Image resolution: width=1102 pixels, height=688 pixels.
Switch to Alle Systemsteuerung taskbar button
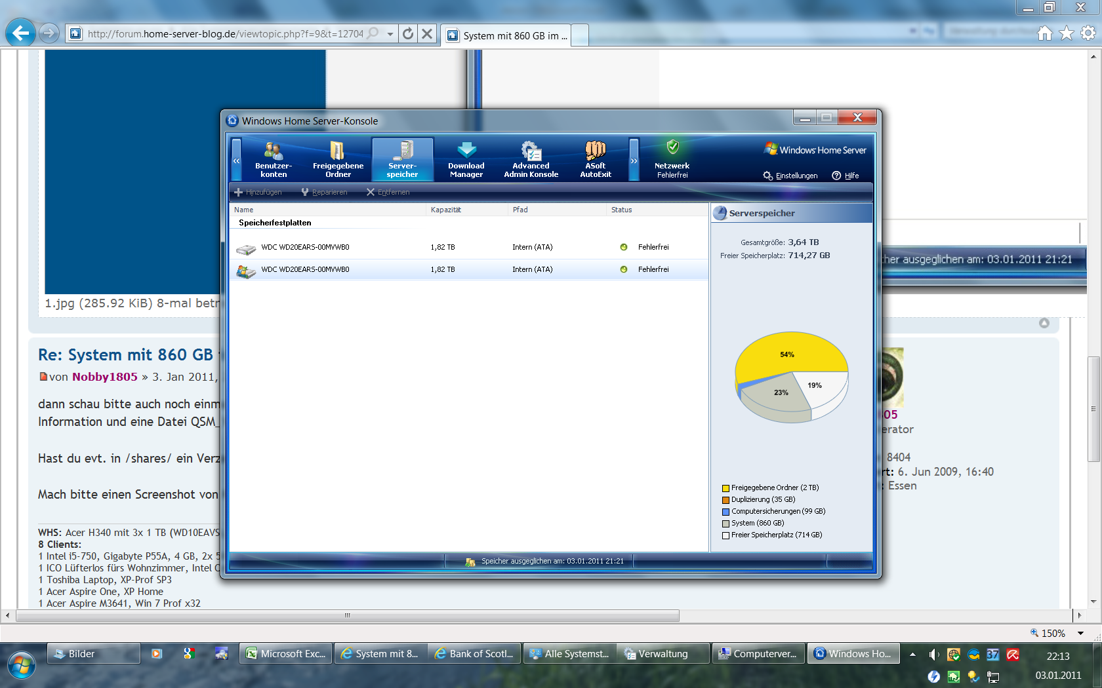pyautogui.click(x=569, y=654)
